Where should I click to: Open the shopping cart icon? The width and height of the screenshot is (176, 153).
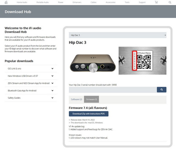(x=156, y=2)
